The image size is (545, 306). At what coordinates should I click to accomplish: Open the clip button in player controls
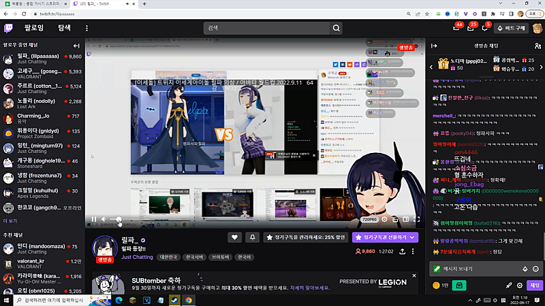click(395, 219)
